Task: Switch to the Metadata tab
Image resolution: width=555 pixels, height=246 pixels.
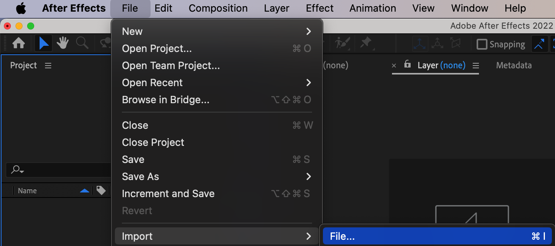Action: [x=513, y=66]
